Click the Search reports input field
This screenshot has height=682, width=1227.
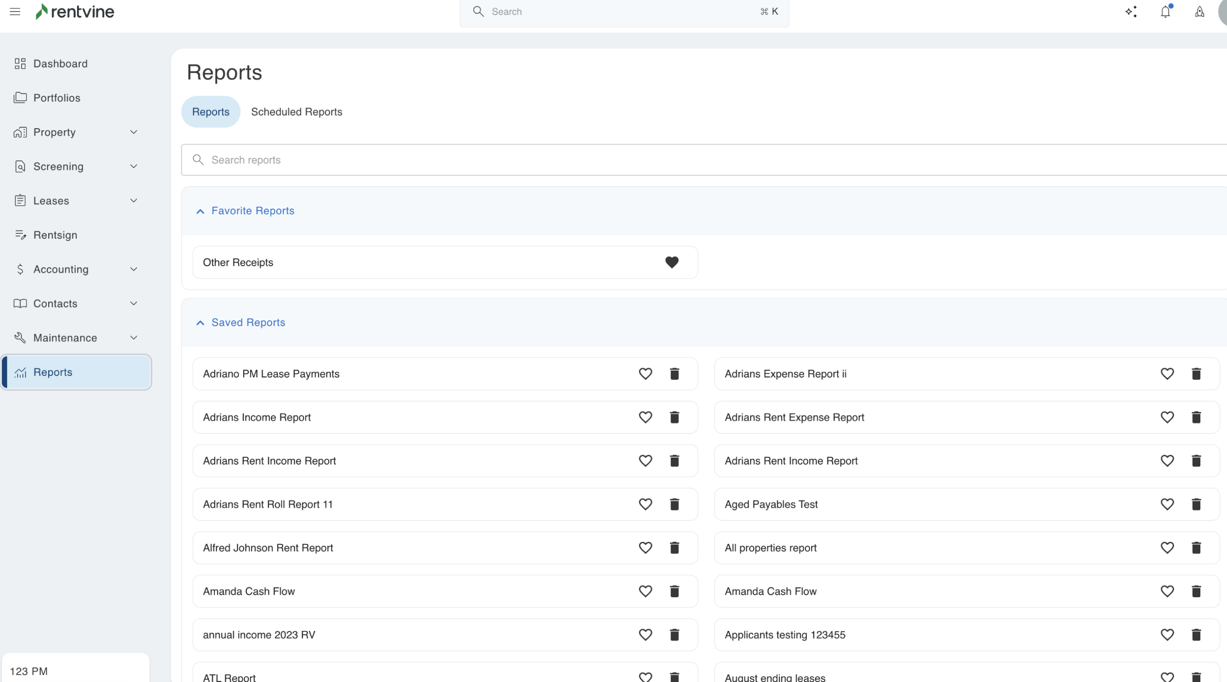tap(667, 160)
